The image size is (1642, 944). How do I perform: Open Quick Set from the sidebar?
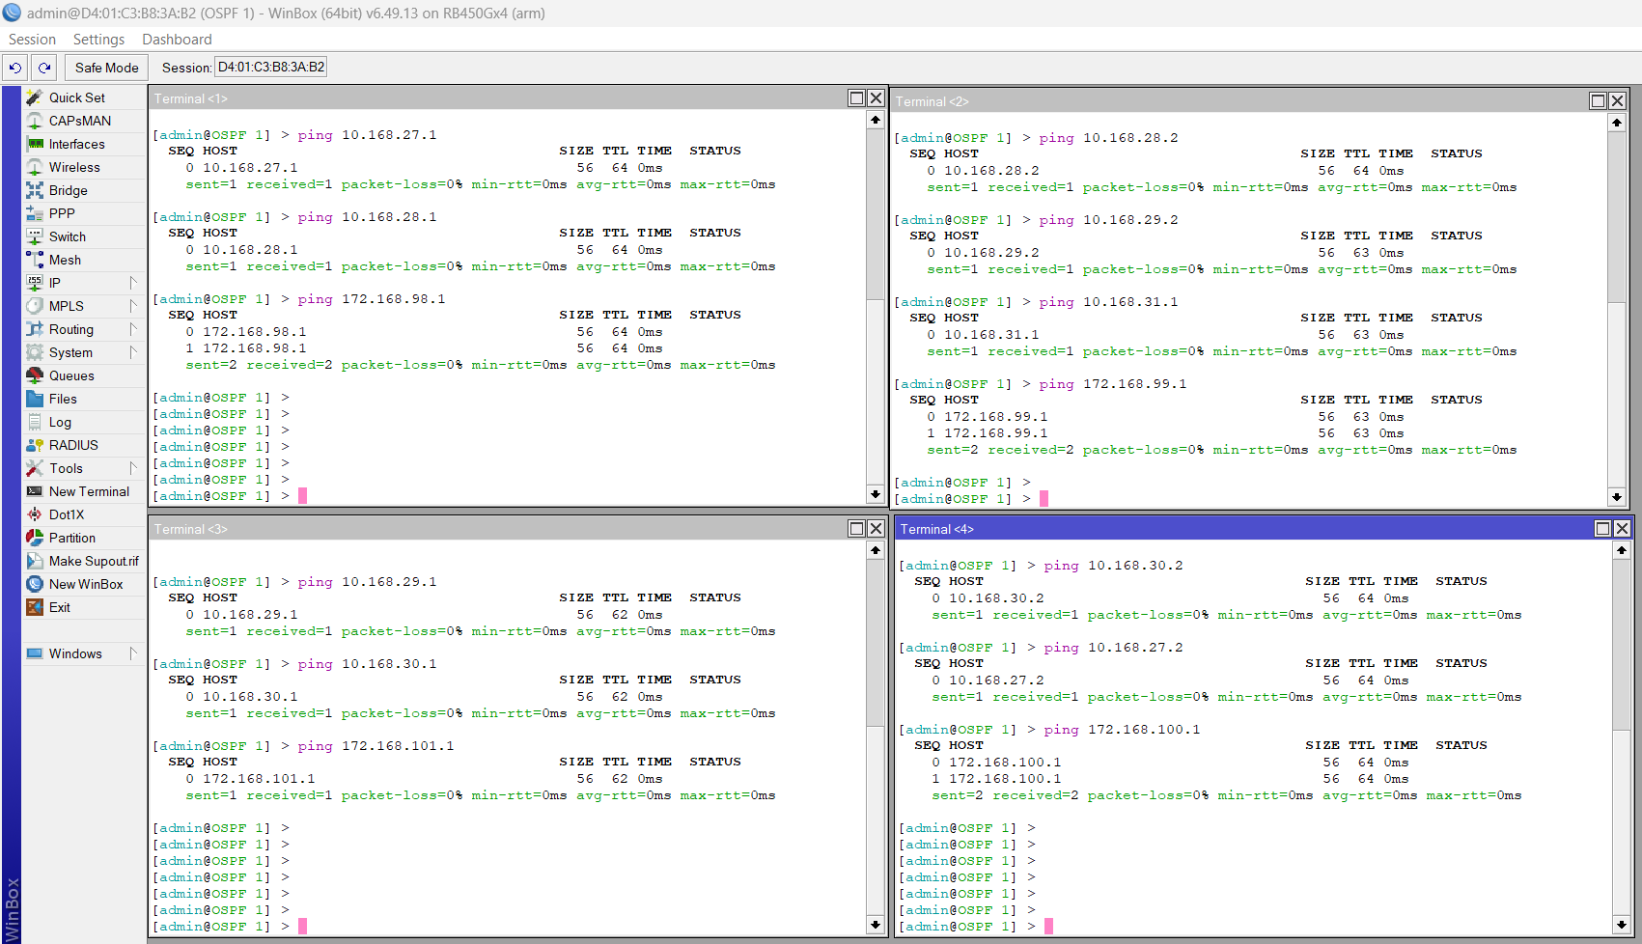coord(77,97)
